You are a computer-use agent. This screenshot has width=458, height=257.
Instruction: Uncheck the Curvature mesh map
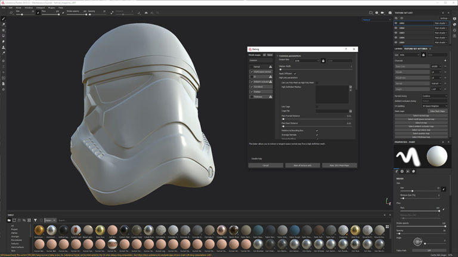(x=252, y=86)
